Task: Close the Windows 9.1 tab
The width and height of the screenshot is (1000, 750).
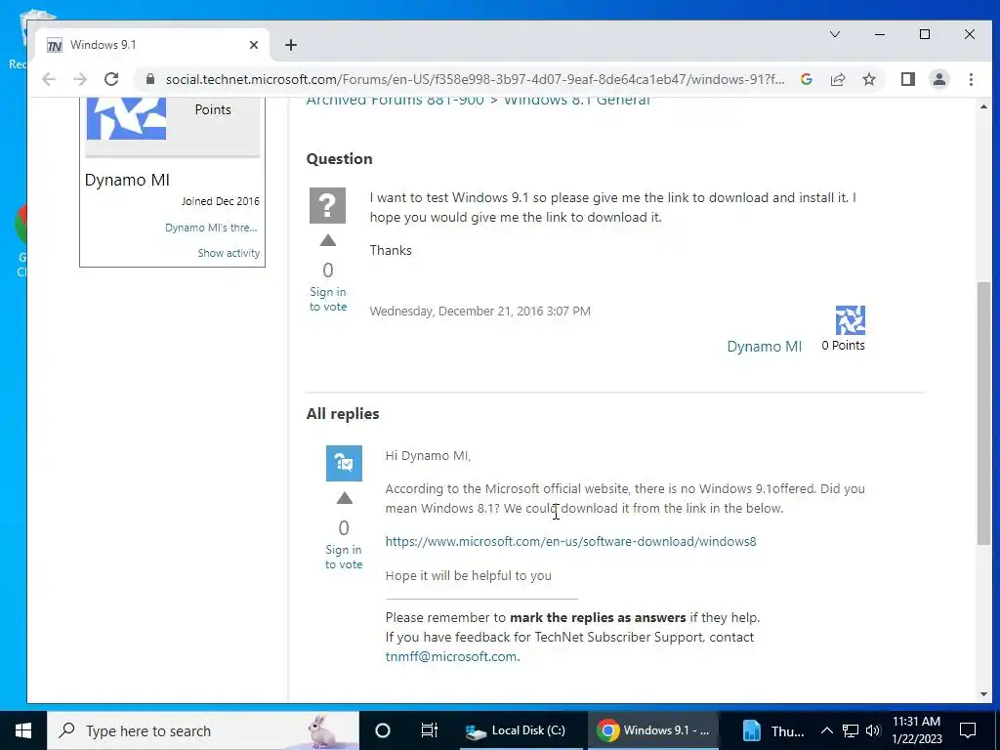Action: point(254,45)
